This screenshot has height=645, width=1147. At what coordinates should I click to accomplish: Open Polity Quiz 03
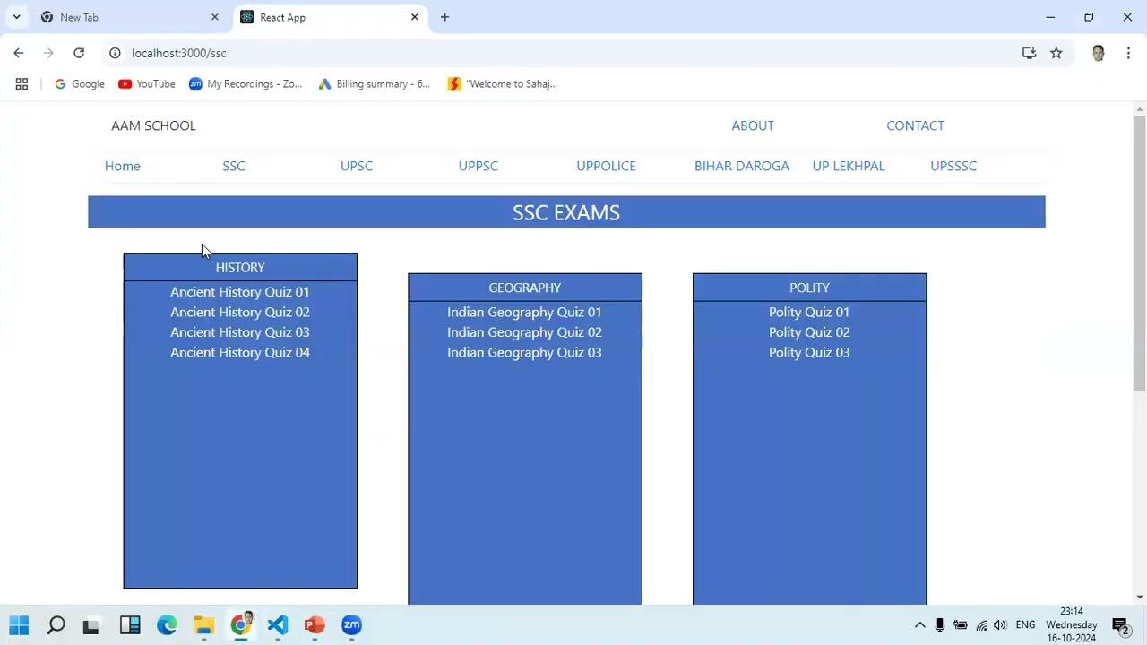[809, 352]
